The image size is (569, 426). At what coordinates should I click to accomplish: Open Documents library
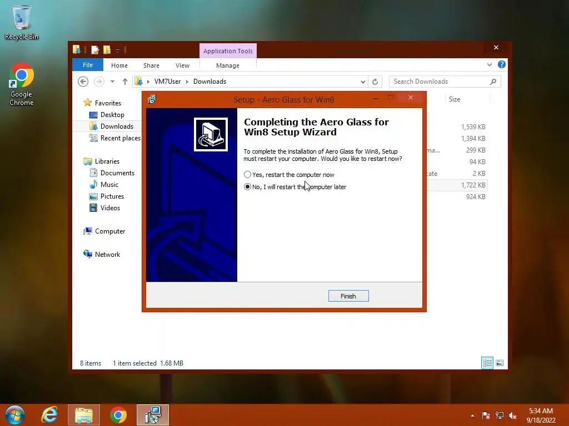click(x=117, y=173)
